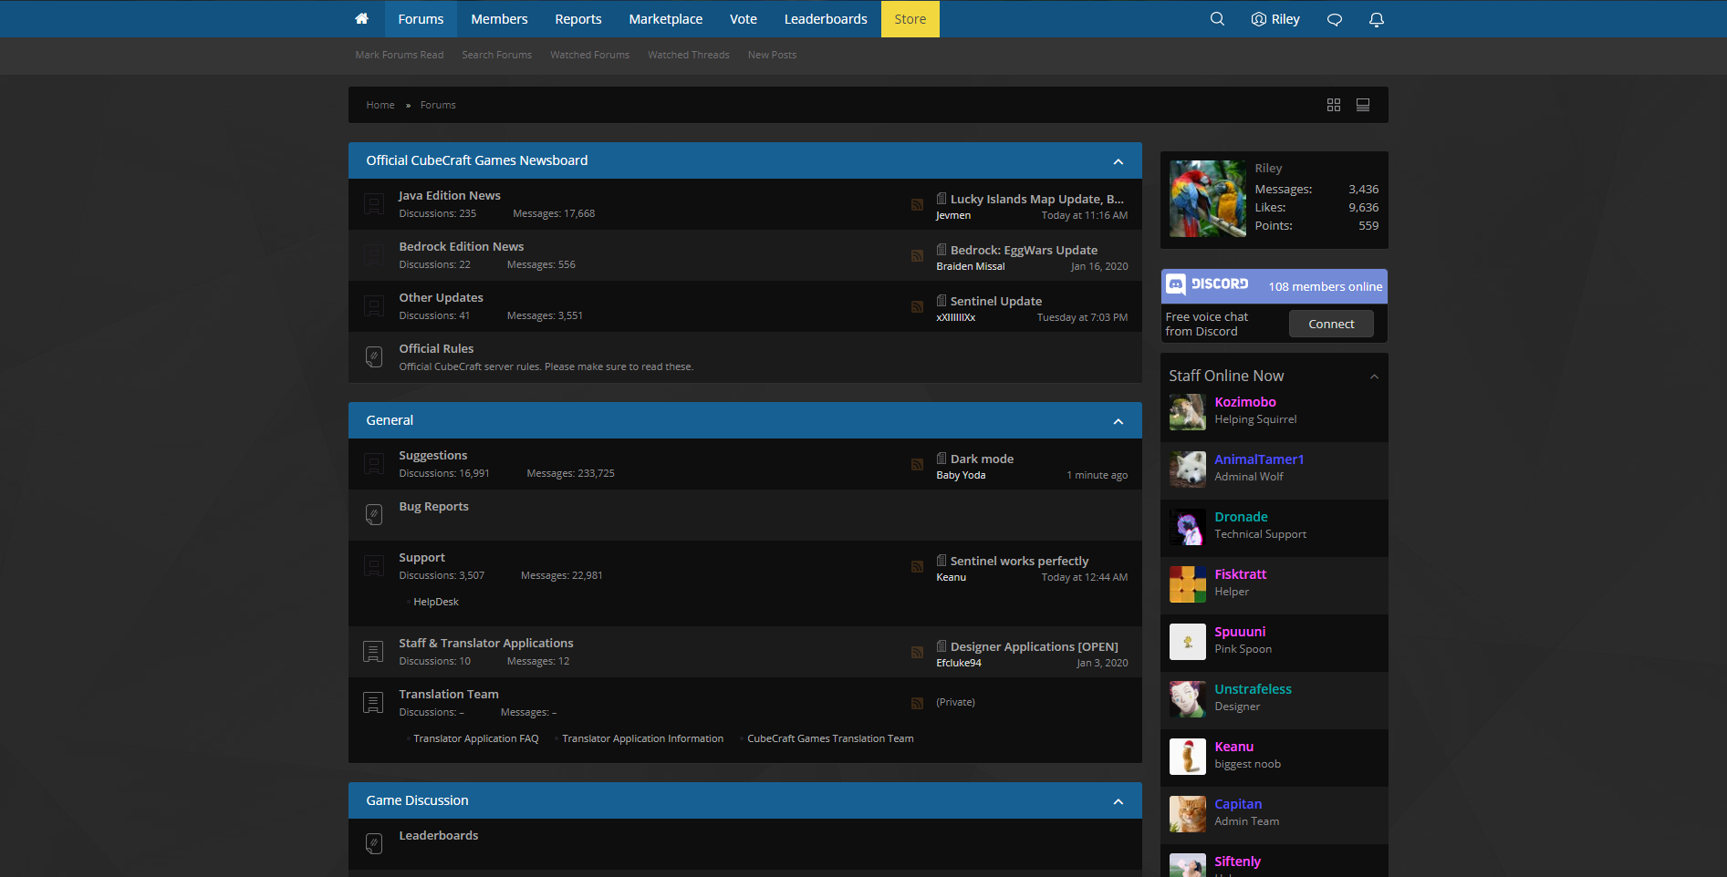Open Keanu's avatar in staff list
1727x877 pixels.
1188,757
